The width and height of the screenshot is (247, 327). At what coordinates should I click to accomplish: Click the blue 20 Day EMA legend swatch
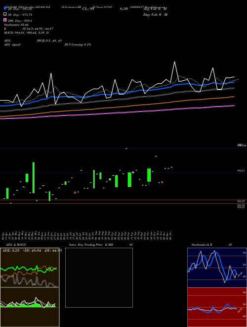coord(5,8)
